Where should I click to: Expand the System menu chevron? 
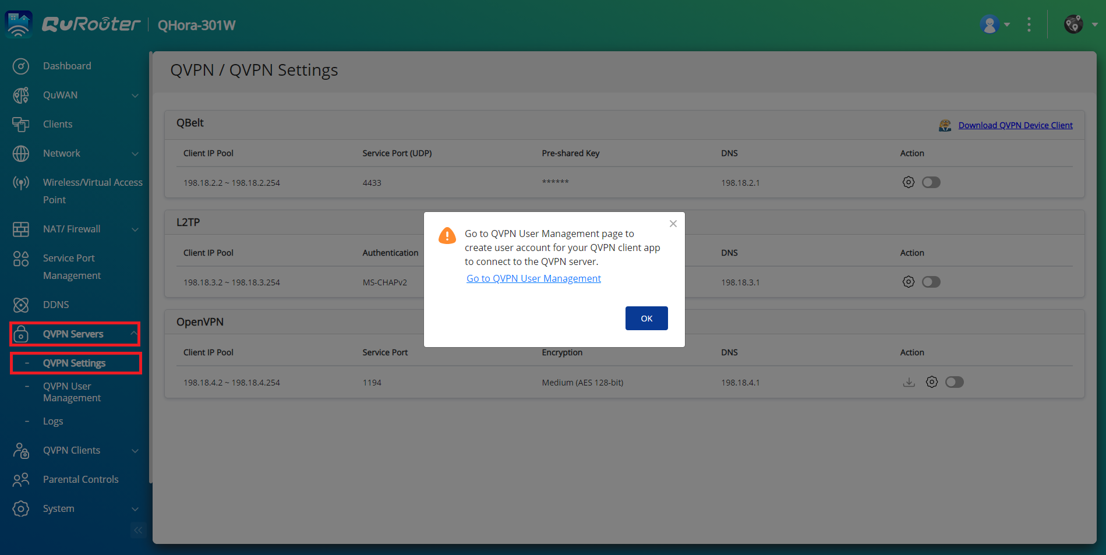tap(135, 509)
